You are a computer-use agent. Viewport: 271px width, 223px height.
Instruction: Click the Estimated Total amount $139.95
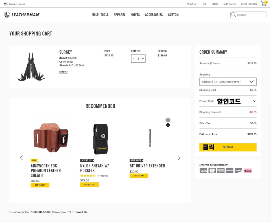(x=252, y=134)
